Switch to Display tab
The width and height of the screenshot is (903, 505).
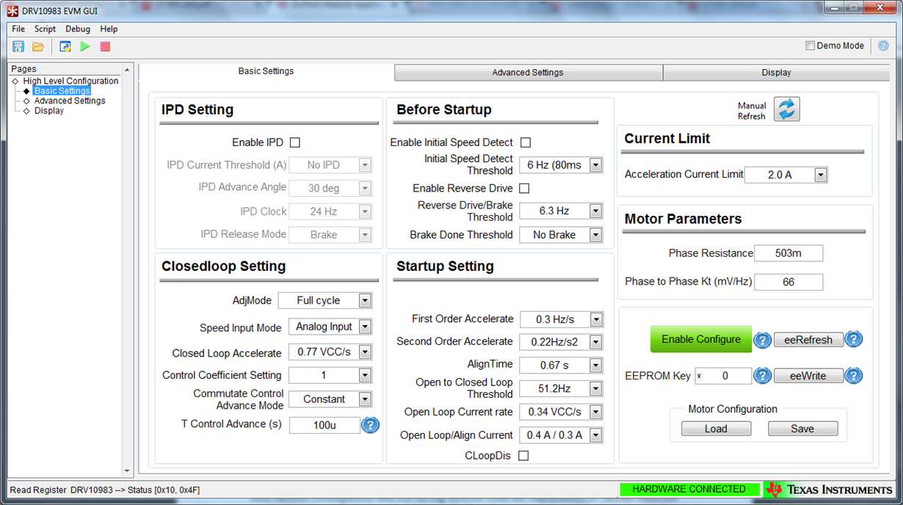(777, 73)
